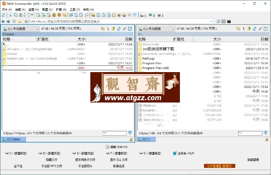Expand the command line history dropdown
271x175 pixels.
(211, 21)
